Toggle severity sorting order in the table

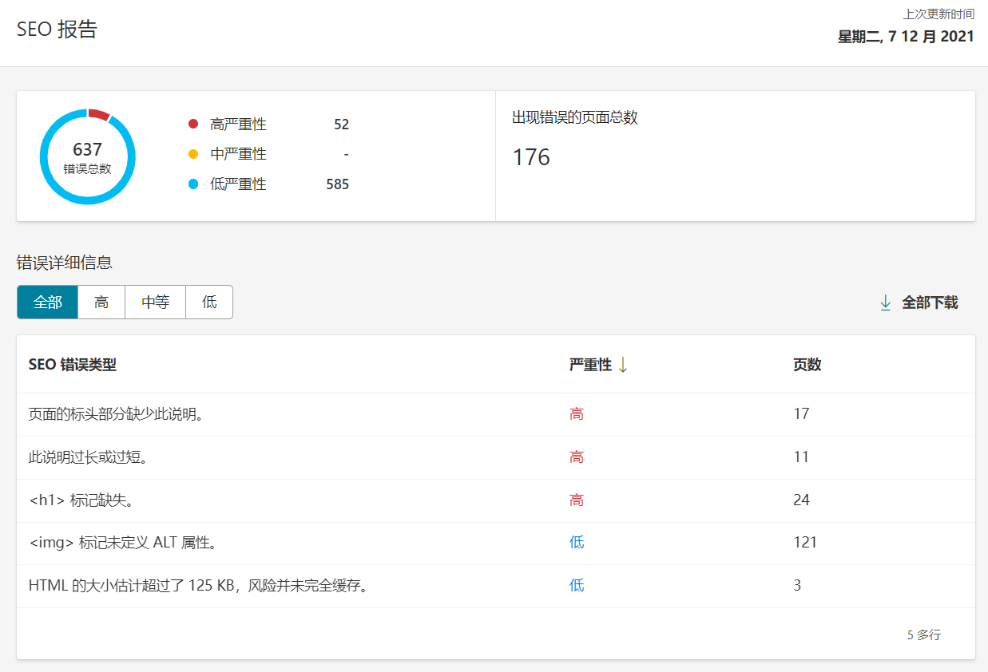(623, 364)
